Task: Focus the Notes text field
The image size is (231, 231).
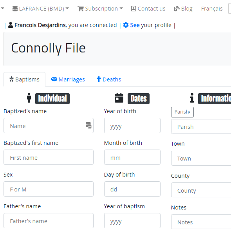Action: coord(201,222)
